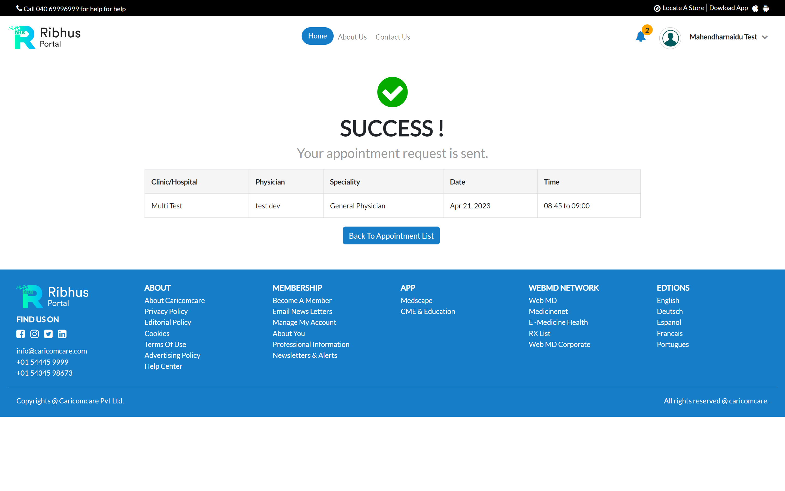The image size is (785, 491).
Task: Open the Contact Us menu item
Action: coord(392,37)
